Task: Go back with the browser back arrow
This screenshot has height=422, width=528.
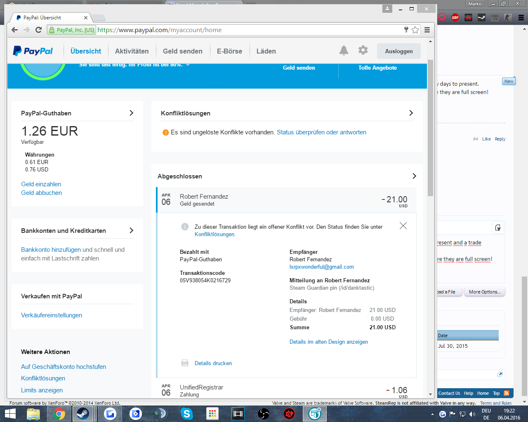Action: 15,30
